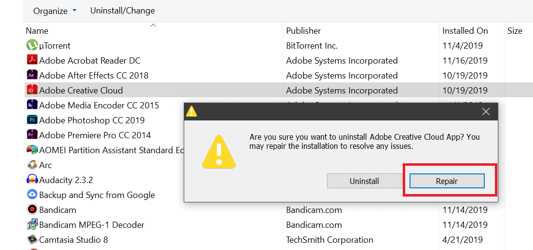
Task: Click the Audacity 2.3.2 headphones icon
Action: pyautogui.click(x=32, y=180)
